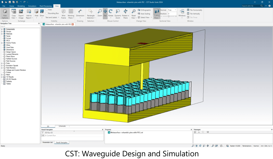Choose the Dynamic Zoom tool
The image size is (273, 159).
tap(118, 13)
